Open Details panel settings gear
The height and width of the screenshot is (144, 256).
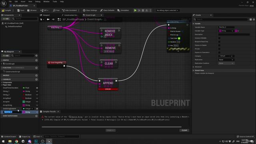(254, 20)
